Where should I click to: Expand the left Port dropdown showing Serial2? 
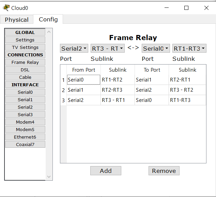[74, 48]
